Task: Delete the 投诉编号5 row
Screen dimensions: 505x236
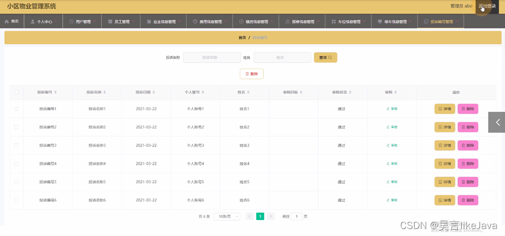Action: [468, 182]
